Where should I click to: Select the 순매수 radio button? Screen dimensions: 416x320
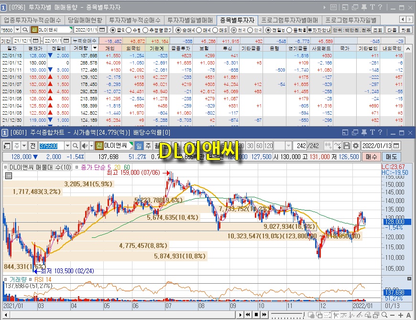(x=178, y=30)
